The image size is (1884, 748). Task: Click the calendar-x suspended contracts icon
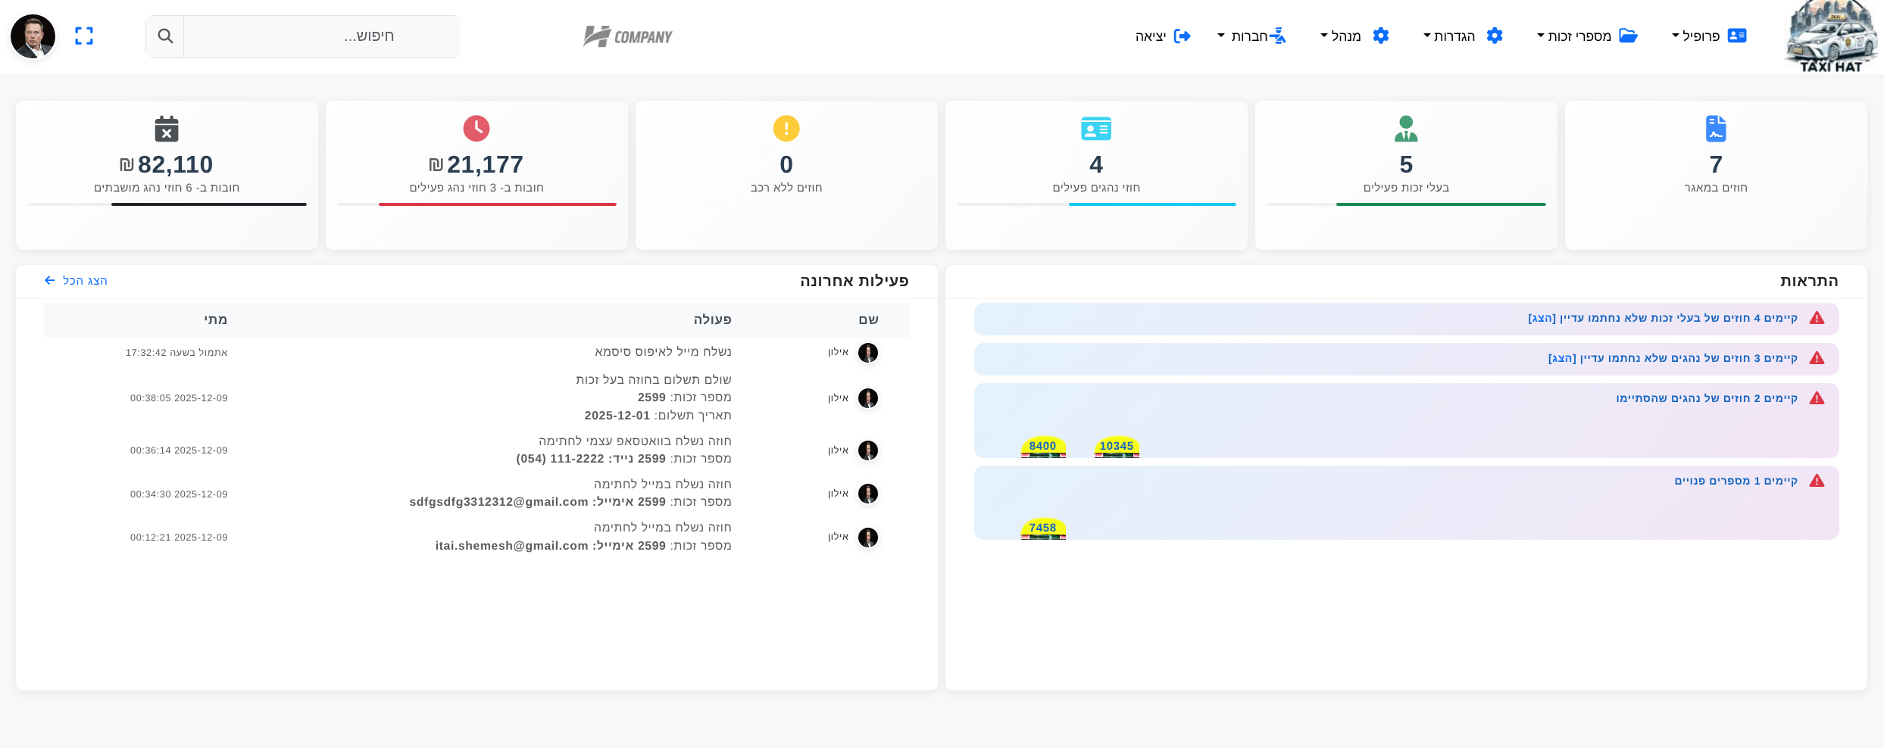(167, 129)
